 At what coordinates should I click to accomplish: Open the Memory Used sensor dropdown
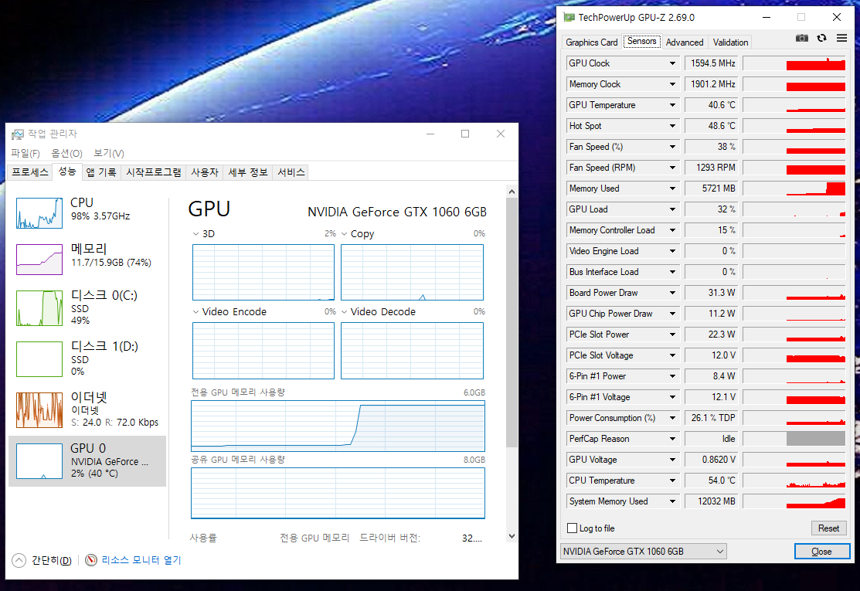(672, 188)
